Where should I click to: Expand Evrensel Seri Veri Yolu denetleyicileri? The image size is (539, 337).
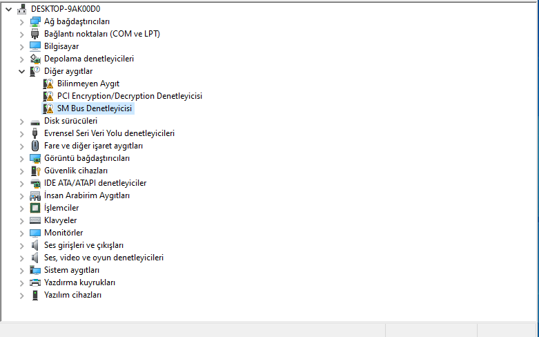click(x=21, y=134)
